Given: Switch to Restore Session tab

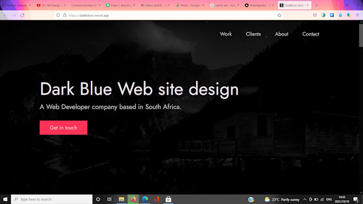Looking at the screenshot, I should tap(16, 5).
